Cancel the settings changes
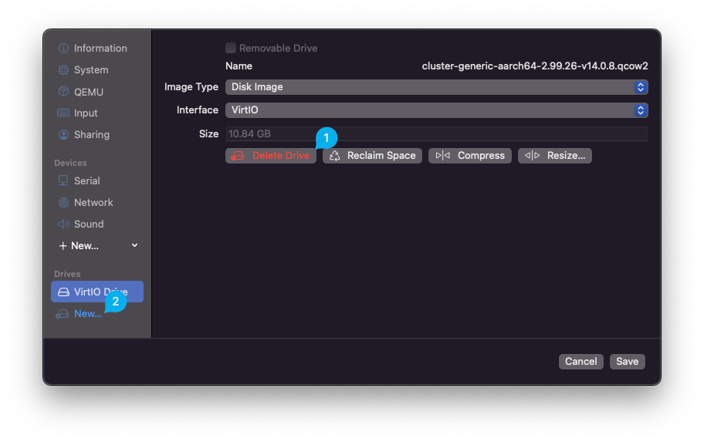 [581, 362]
